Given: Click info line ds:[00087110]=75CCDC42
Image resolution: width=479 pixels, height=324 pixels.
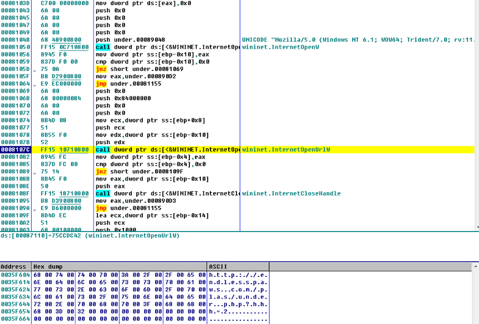Looking at the screenshot, I should tap(90, 236).
